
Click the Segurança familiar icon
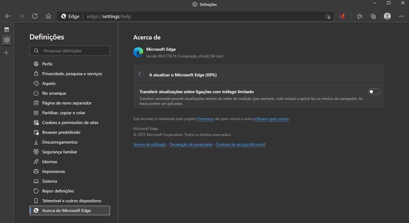tap(36, 152)
